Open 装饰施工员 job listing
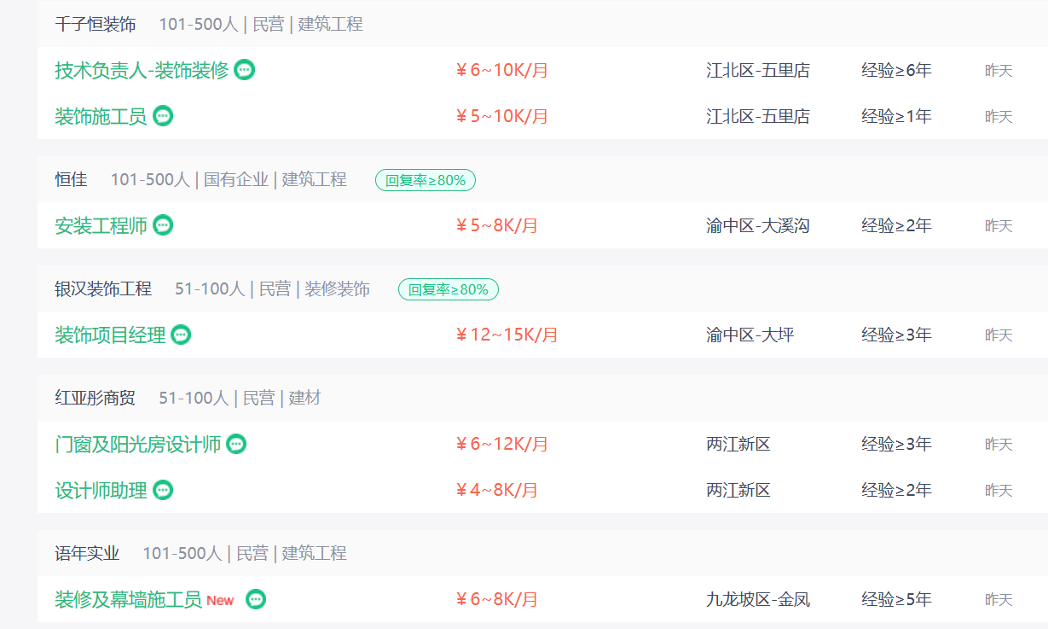1048x629 pixels. click(x=101, y=116)
